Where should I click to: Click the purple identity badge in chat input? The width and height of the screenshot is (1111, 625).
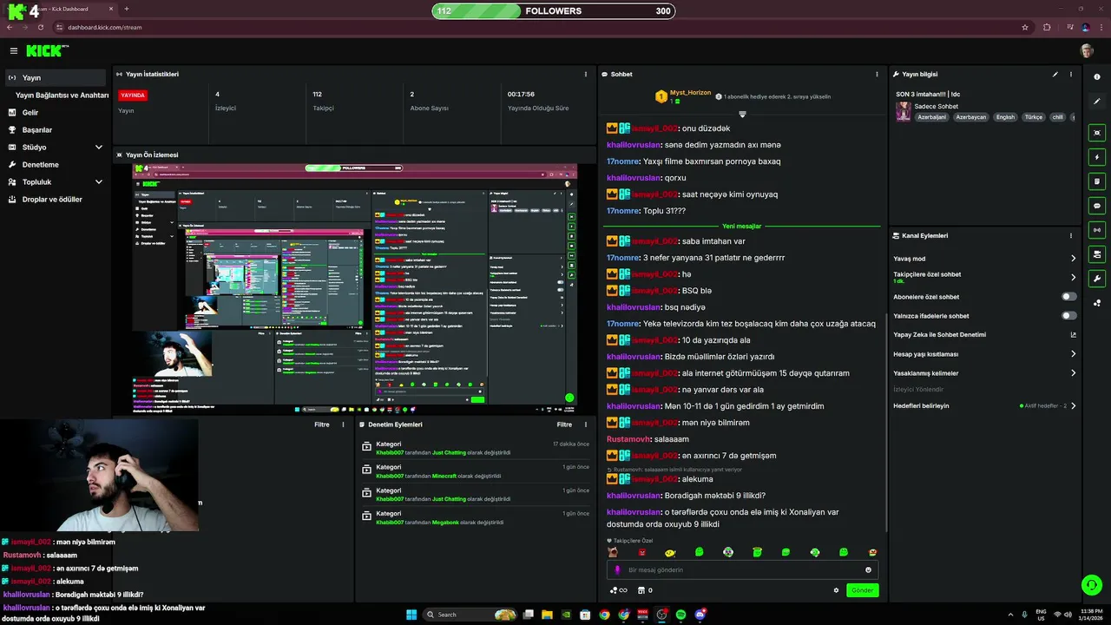pyautogui.click(x=617, y=570)
